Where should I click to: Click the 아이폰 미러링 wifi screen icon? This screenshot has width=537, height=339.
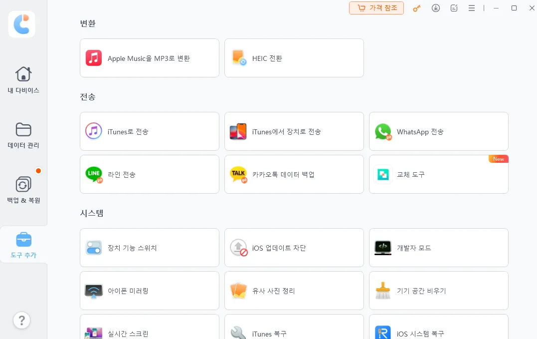tap(94, 291)
